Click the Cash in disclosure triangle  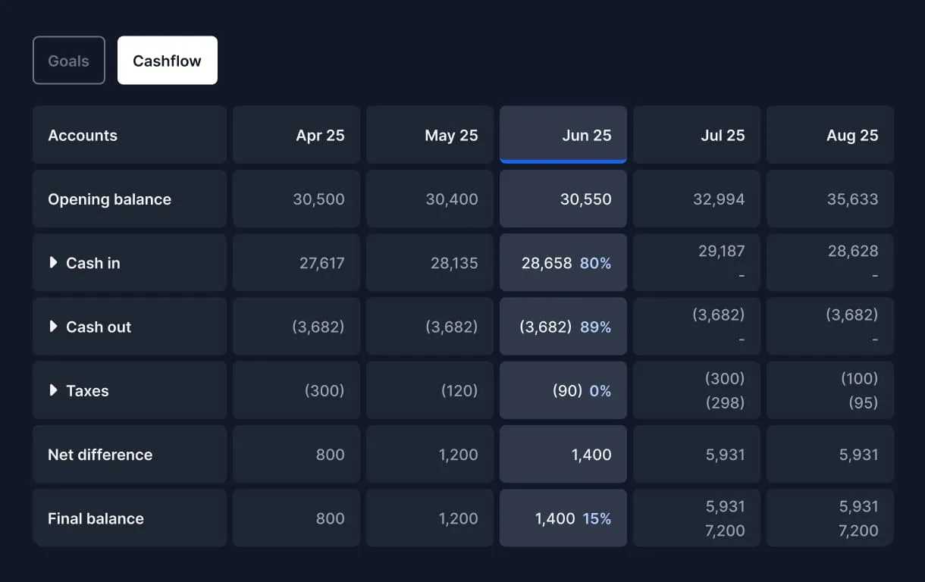(52, 263)
